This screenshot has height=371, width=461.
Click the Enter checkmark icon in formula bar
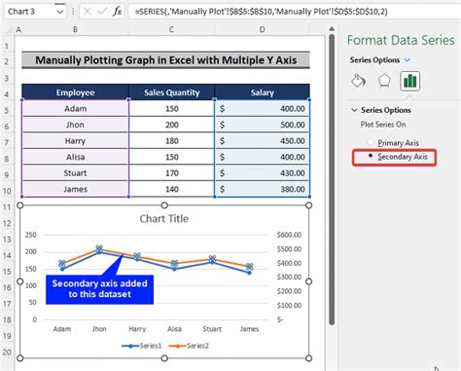pyautogui.click(x=102, y=12)
